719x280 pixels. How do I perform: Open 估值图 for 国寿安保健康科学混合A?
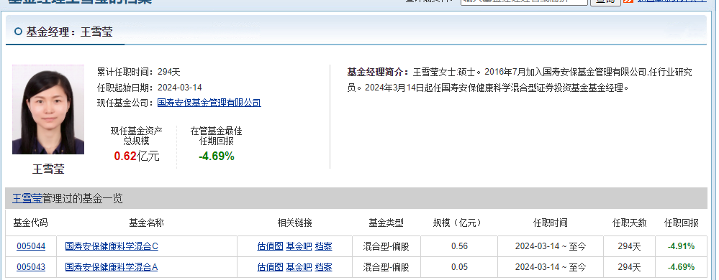pos(270,267)
